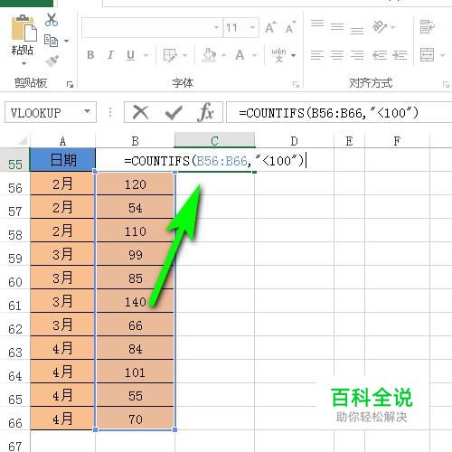Open the underline style dropdown arrow
Screen dimensions: 452x452
pos(146,55)
